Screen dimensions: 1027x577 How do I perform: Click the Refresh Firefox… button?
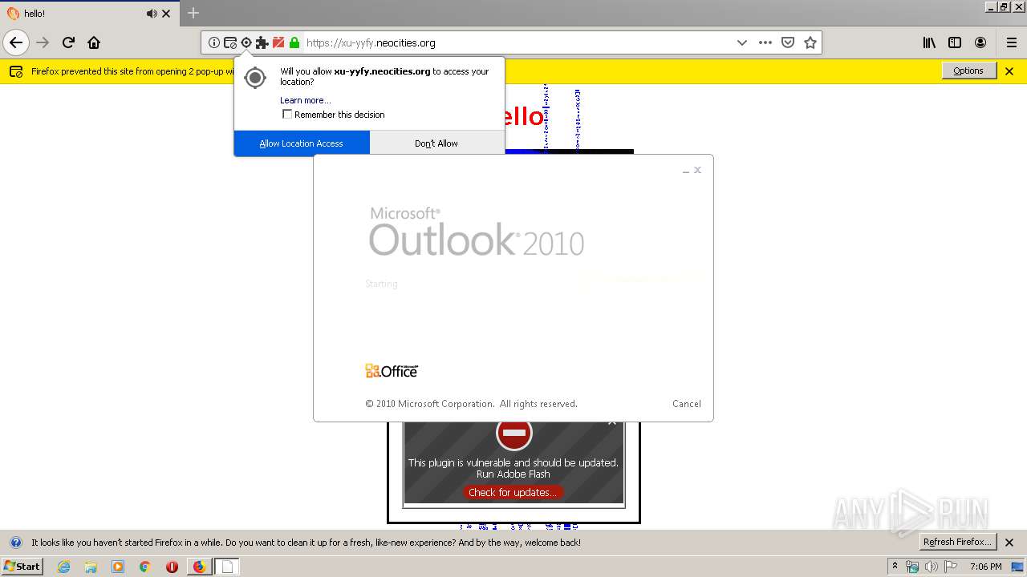click(958, 542)
